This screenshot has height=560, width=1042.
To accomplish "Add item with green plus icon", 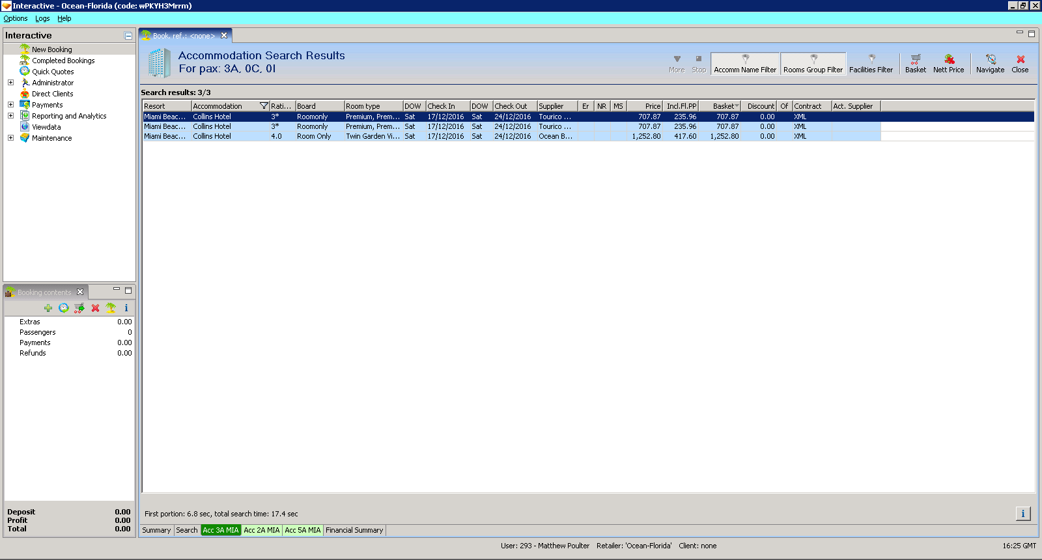I will click(x=48, y=308).
